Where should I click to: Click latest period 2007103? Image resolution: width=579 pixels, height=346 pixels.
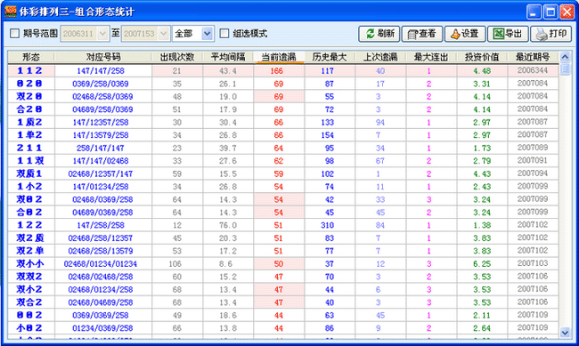[533, 263]
